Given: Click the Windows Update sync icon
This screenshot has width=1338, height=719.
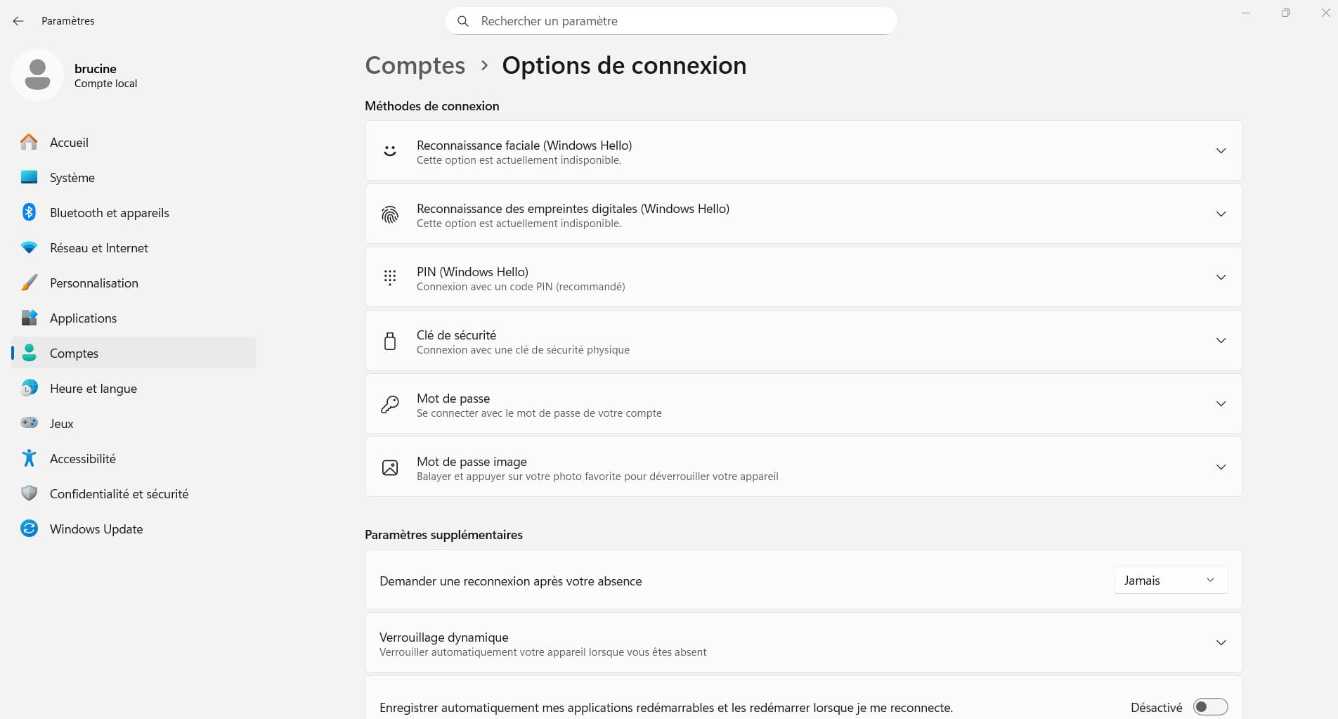Looking at the screenshot, I should pos(29,529).
